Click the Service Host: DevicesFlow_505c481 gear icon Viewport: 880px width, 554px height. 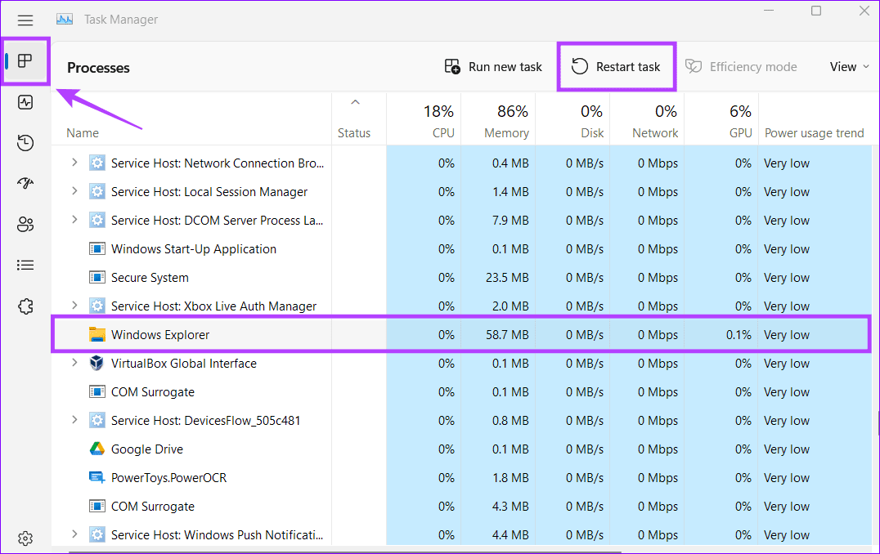click(x=97, y=421)
